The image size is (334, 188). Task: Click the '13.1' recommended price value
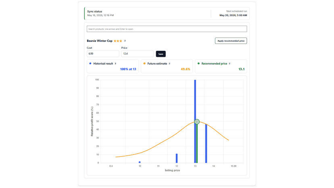tap(241, 69)
